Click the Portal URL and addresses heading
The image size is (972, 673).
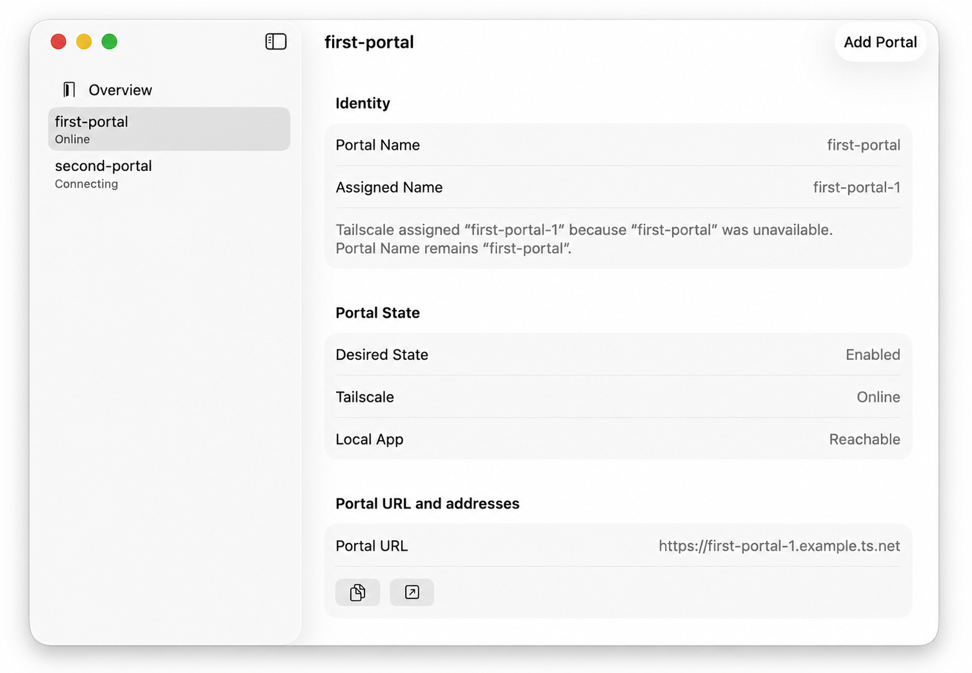coord(427,503)
